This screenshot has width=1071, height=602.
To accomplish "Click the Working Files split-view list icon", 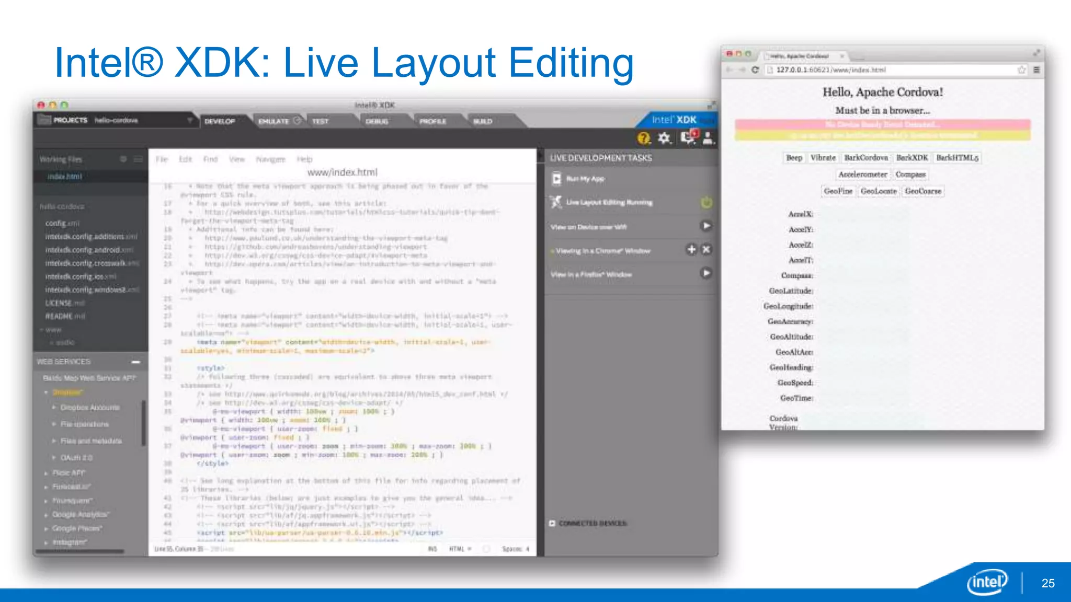I will point(138,159).
